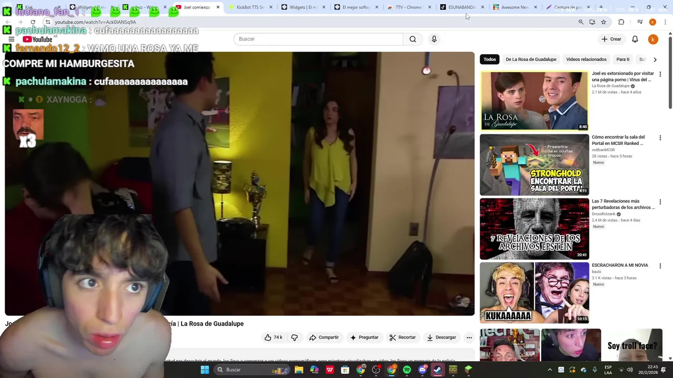673x378 pixels.
Task: Open Joel es extorsionado video thumbnail
Action: point(534,100)
